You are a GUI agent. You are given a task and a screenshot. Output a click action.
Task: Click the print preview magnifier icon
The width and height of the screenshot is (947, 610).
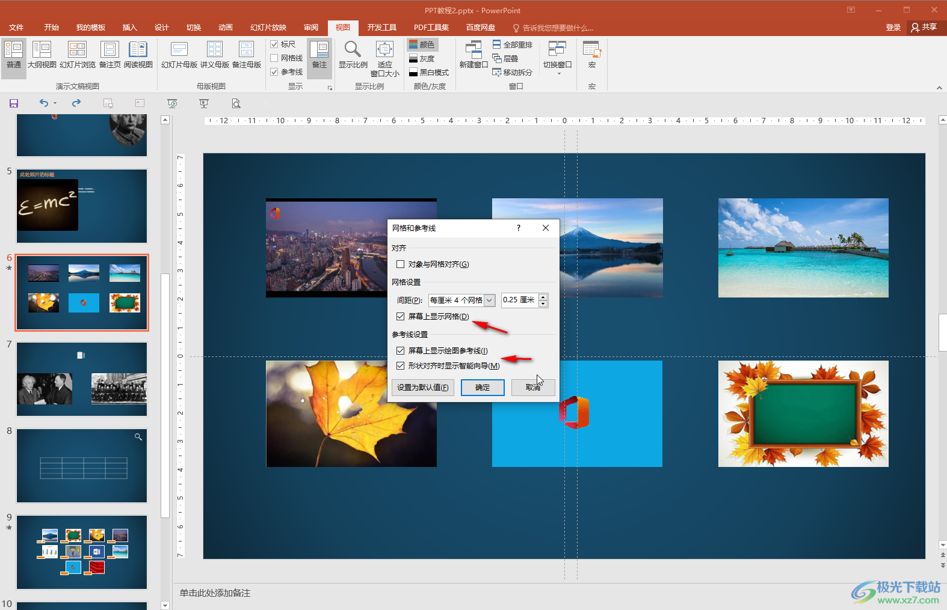(x=236, y=103)
